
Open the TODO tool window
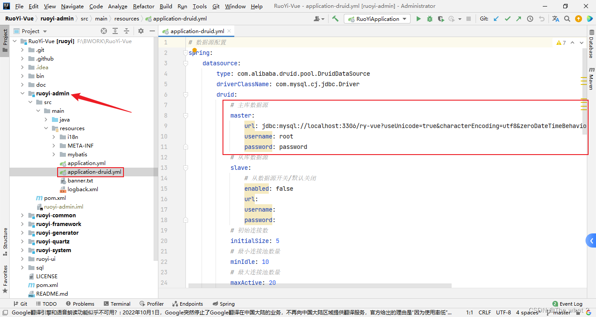[46, 304]
